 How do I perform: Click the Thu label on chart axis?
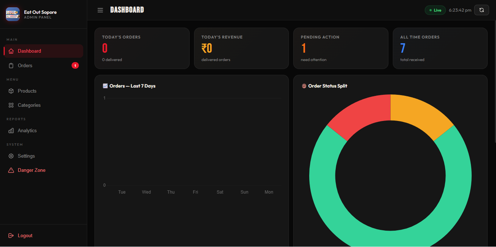171,192
